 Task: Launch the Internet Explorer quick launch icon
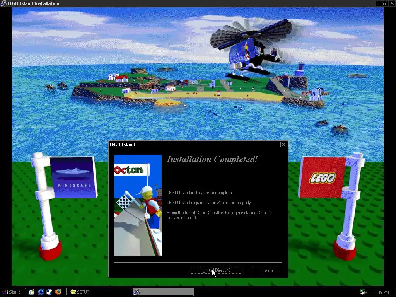[x=40, y=292]
